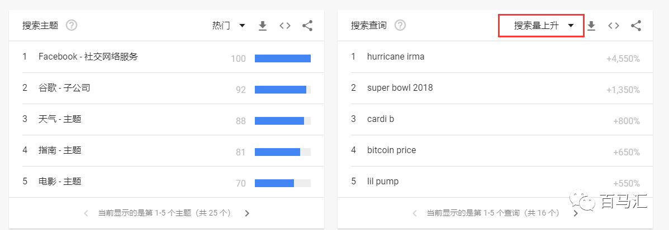This screenshot has height=230, width=669.
Task: Open the 搜索量上升 sorting dropdown
Action: (541, 26)
